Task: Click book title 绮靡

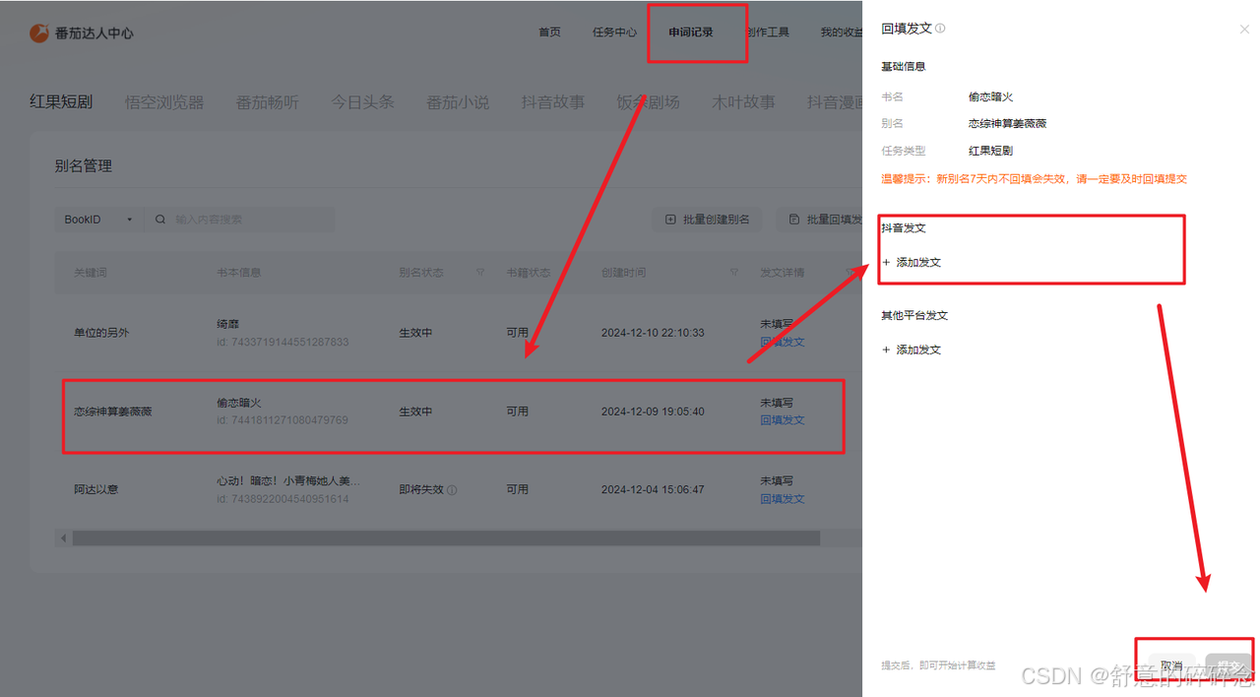Action: [228, 324]
